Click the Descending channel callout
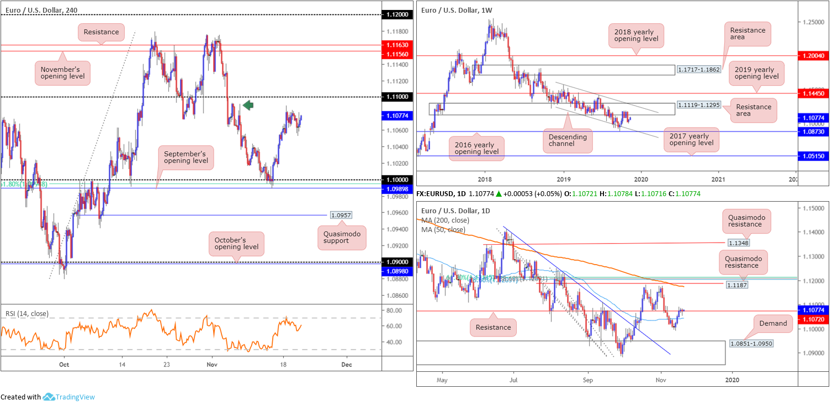 568,140
